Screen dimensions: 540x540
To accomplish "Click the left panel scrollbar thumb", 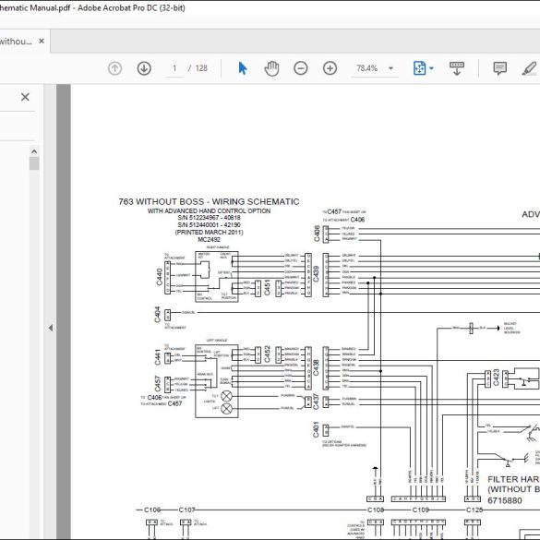I will 34,163.
